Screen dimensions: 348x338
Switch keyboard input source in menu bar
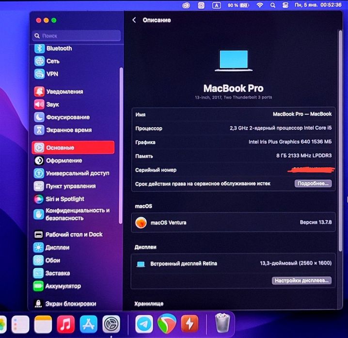tap(216, 5)
